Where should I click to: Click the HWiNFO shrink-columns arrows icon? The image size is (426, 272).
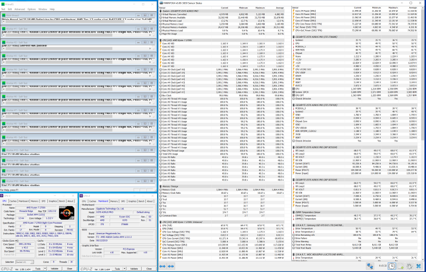(x=171, y=266)
